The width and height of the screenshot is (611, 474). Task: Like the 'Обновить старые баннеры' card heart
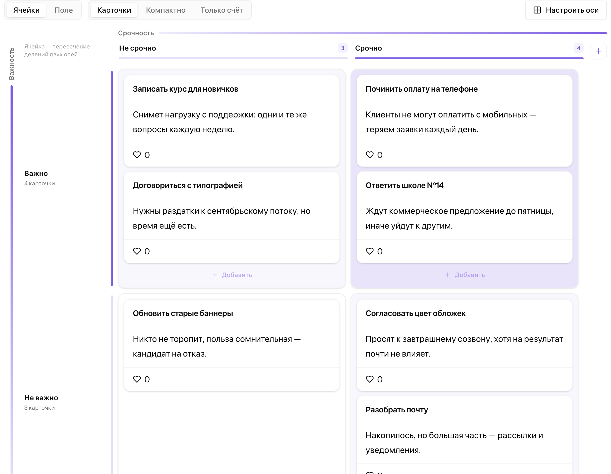coord(137,379)
